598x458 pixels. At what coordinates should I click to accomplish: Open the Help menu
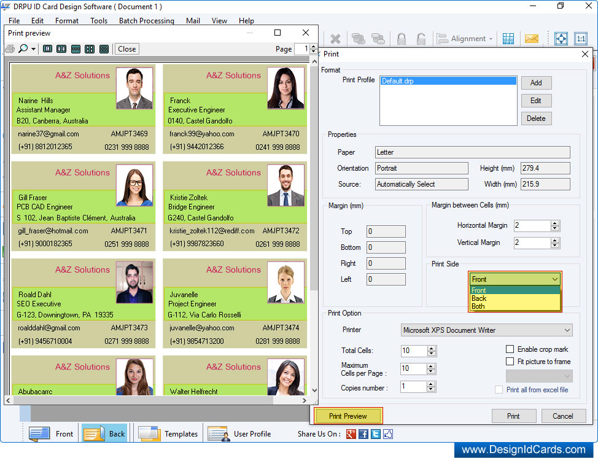click(246, 21)
